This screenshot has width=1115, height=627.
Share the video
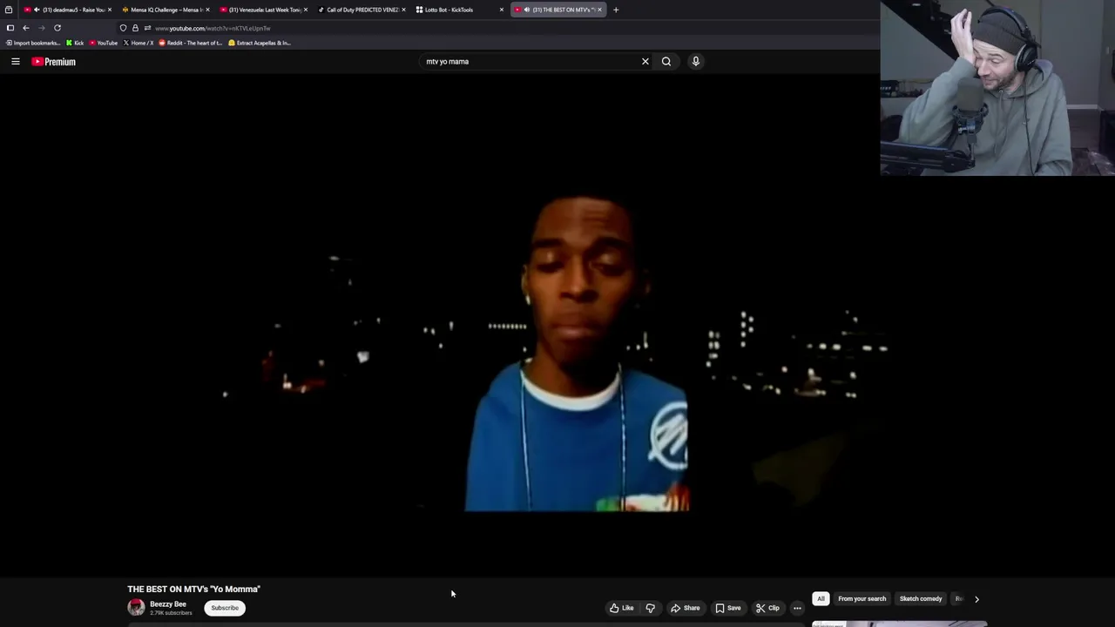coord(686,608)
